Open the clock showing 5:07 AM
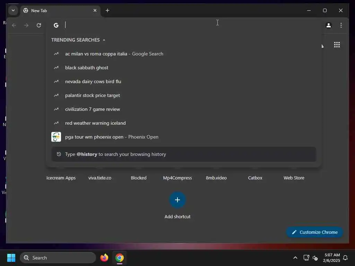This screenshot has width=355, height=266. tap(332, 258)
